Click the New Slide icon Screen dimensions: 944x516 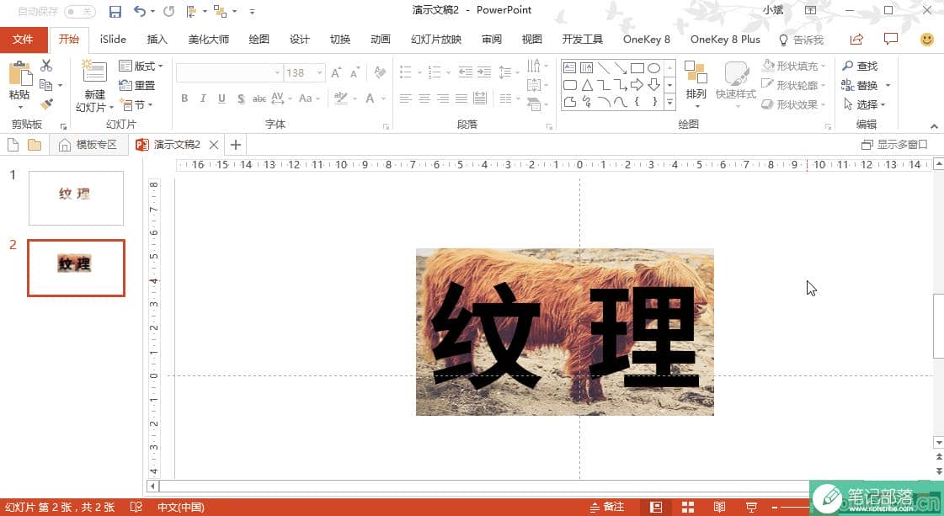pos(94,72)
